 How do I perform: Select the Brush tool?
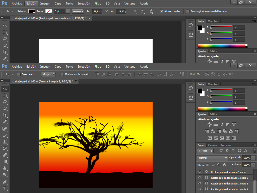coord(5,135)
